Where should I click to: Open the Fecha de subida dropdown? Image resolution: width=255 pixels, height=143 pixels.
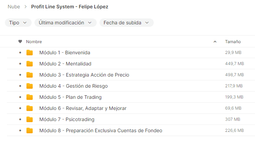(x=126, y=23)
